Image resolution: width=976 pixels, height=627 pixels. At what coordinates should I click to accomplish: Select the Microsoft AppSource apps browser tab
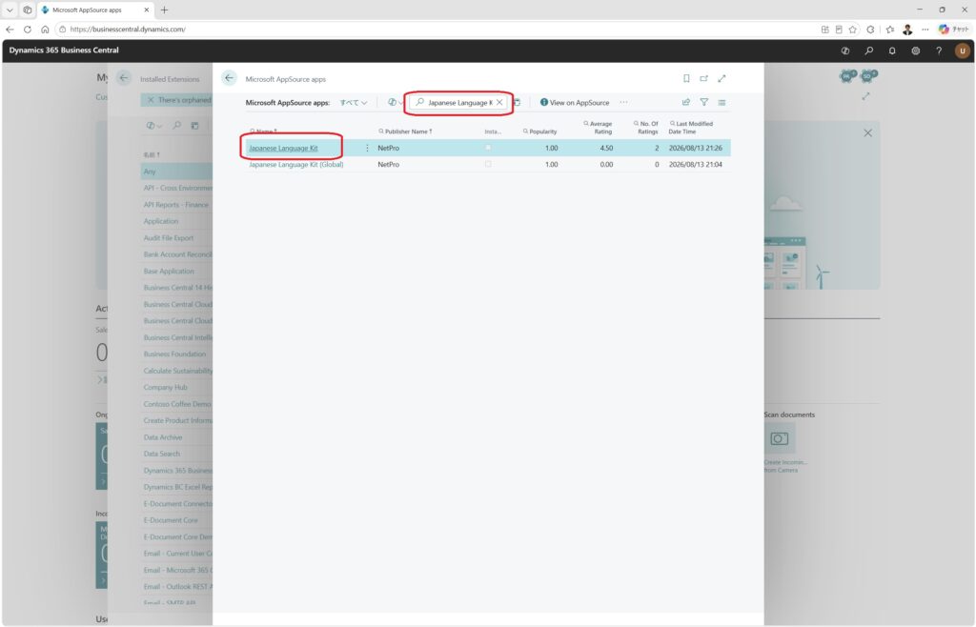coord(96,10)
